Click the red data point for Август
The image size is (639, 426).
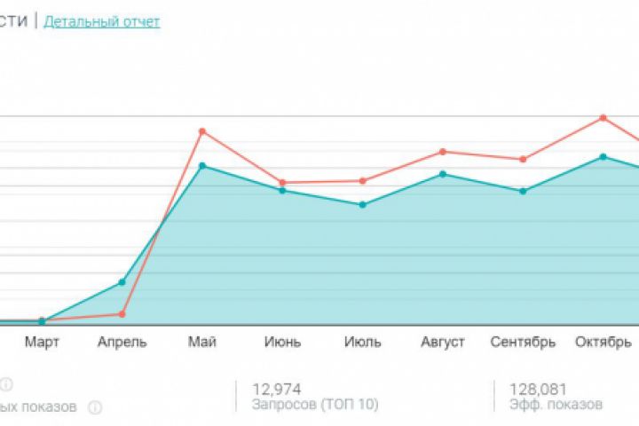443,152
